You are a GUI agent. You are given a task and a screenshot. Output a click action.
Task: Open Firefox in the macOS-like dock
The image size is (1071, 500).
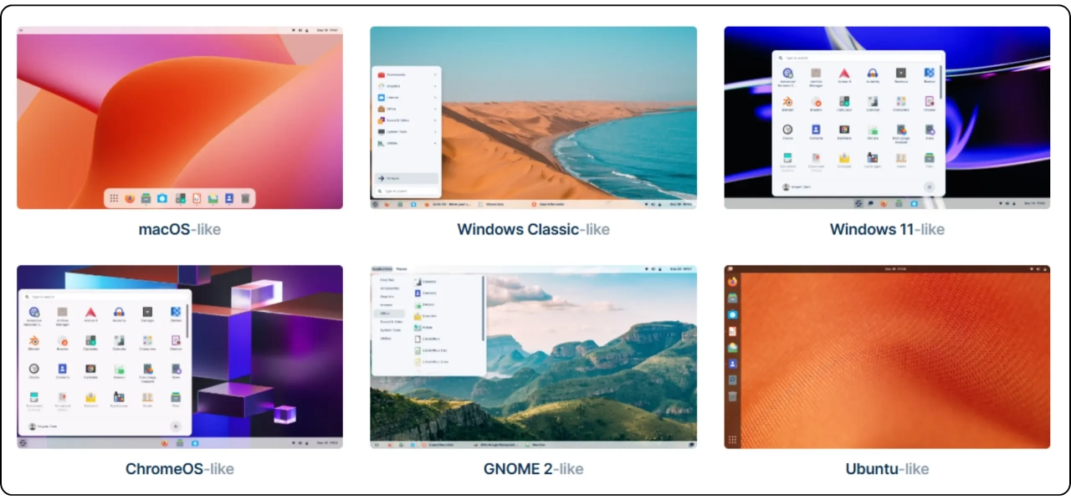point(130,198)
